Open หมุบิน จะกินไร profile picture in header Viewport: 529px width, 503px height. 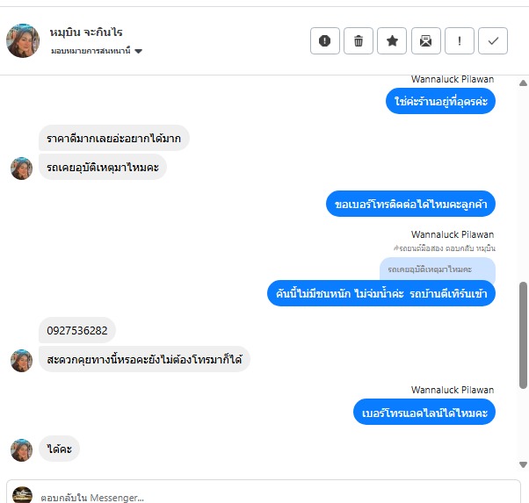click(23, 40)
